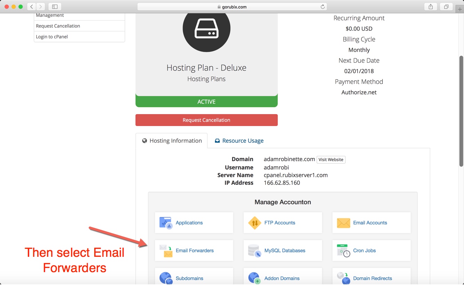The width and height of the screenshot is (464, 285).
Task: Open the Subdomains link
Action: [190, 278]
